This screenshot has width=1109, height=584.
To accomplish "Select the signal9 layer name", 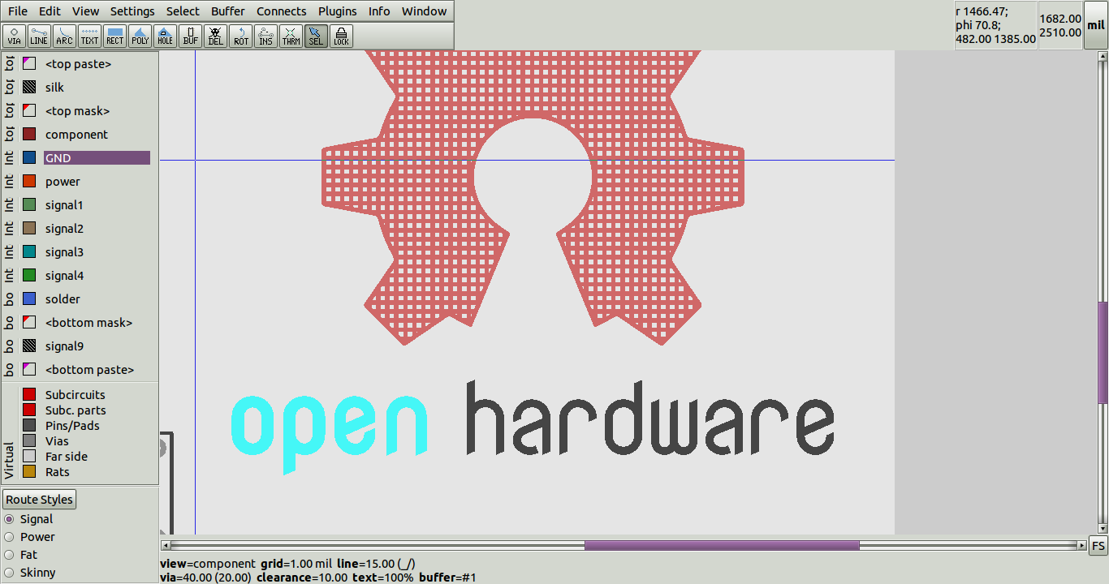I will (x=64, y=346).
